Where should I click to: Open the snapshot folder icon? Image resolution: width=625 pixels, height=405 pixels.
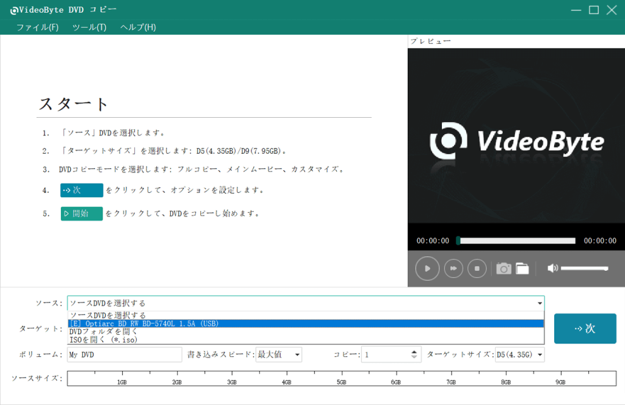(x=522, y=268)
